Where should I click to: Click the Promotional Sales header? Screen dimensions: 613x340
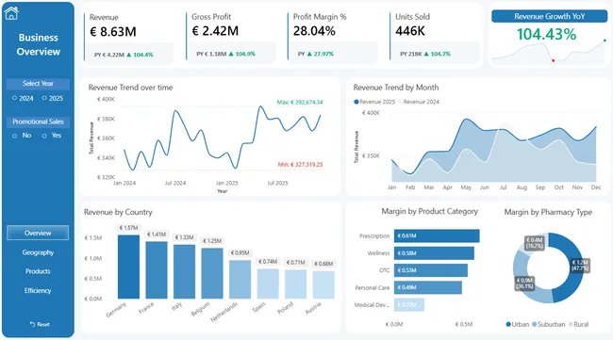point(38,121)
